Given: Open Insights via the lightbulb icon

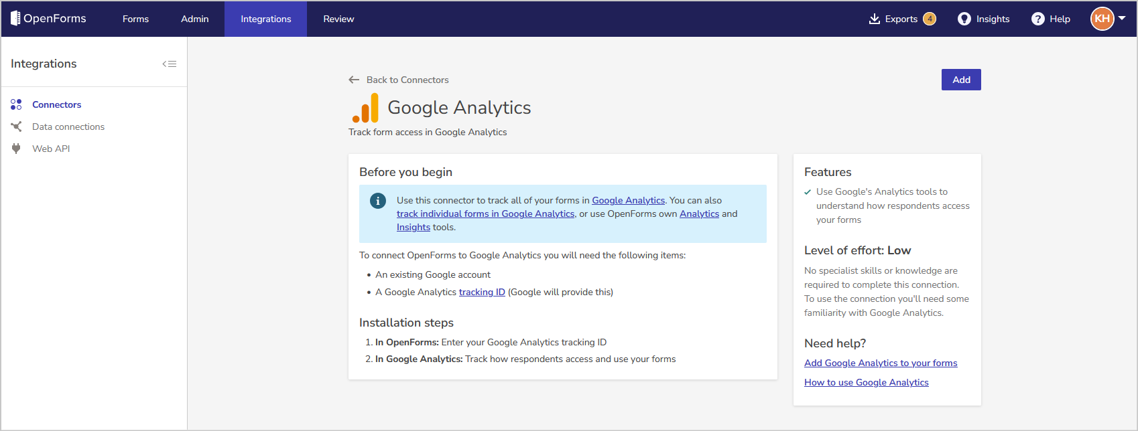Looking at the screenshot, I should [x=964, y=19].
